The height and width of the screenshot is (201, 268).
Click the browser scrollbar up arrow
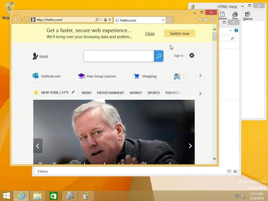point(215,30)
